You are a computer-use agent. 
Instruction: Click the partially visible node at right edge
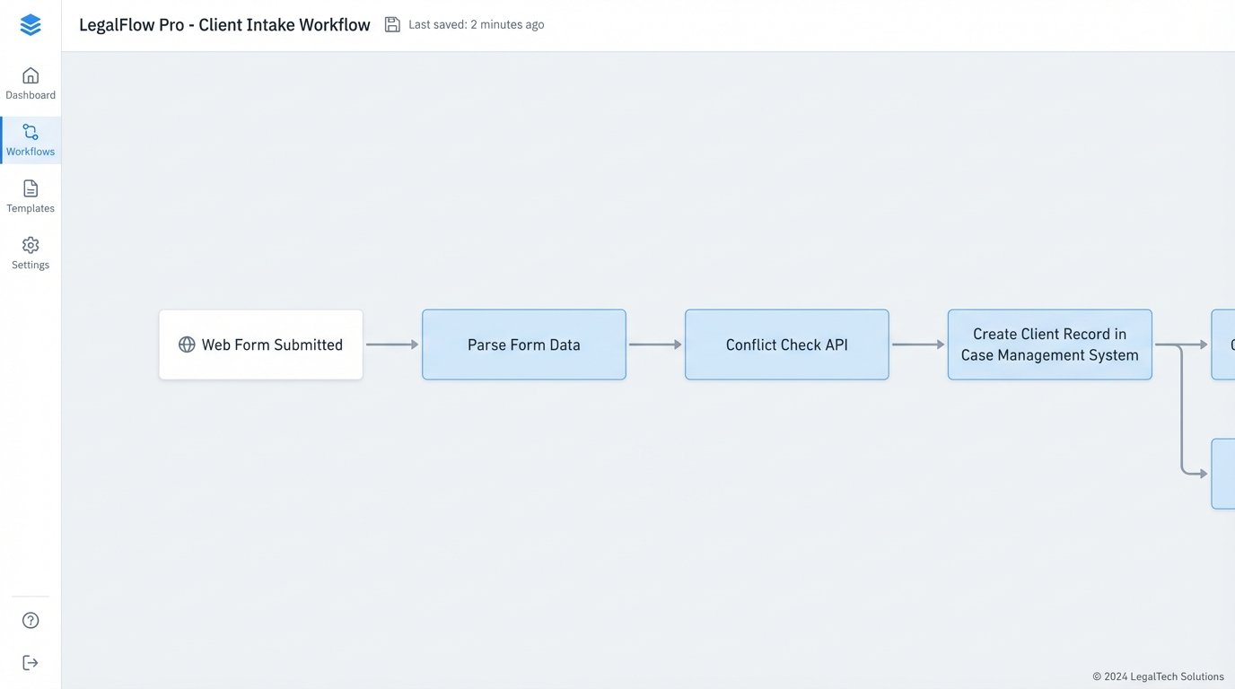point(1226,344)
